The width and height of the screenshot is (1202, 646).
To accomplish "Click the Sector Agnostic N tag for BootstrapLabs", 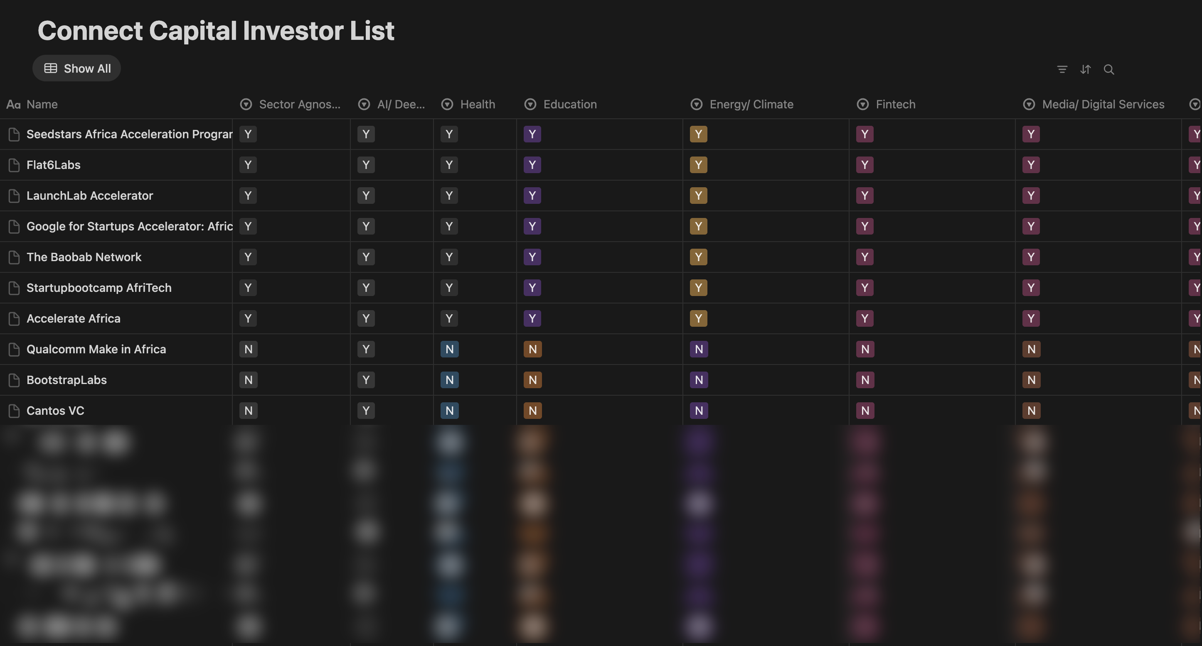I will point(248,380).
